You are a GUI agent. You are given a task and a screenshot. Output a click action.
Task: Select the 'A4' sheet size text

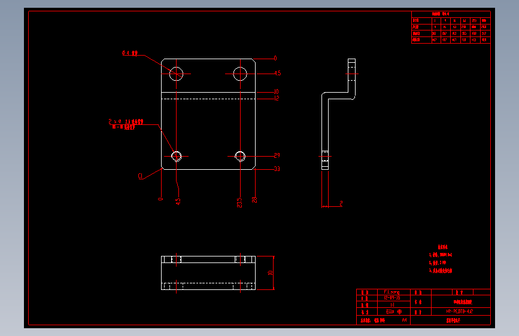(404, 320)
